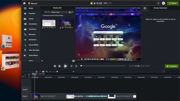Image resolution: width=180 pixels, height=101 pixels.
Task: Expand the More tools list
Action: pyautogui.click(x=31, y=61)
